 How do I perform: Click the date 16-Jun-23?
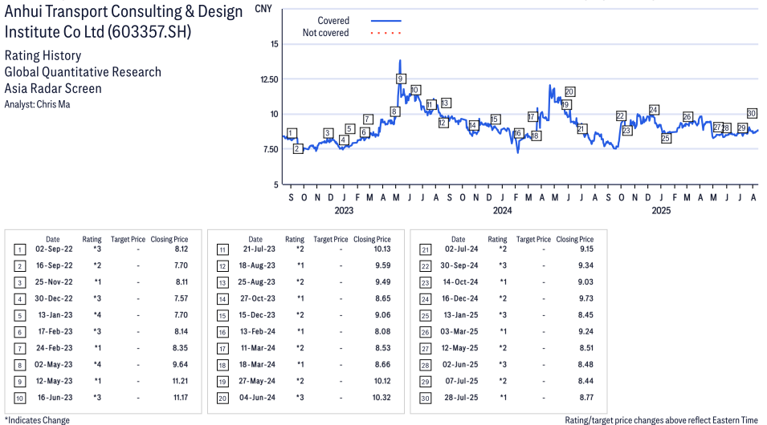(x=55, y=398)
